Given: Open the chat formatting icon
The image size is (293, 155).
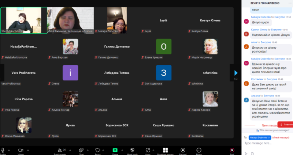Looking at the screenshot, I should pyautogui.click(x=246, y=153).
